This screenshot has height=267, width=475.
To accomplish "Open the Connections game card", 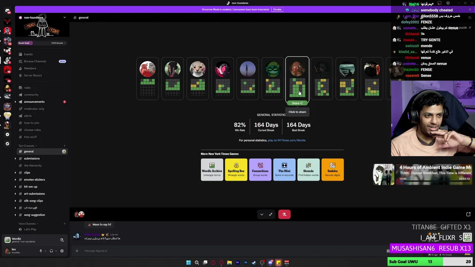I will (x=260, y=170).
